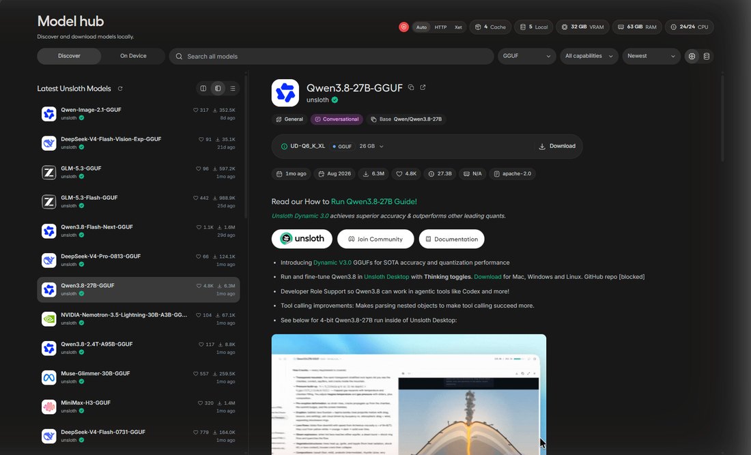This screenshot has height=455, width=751.
Task: Click the 32 GiB VRAM indicator
Action: 582,27
